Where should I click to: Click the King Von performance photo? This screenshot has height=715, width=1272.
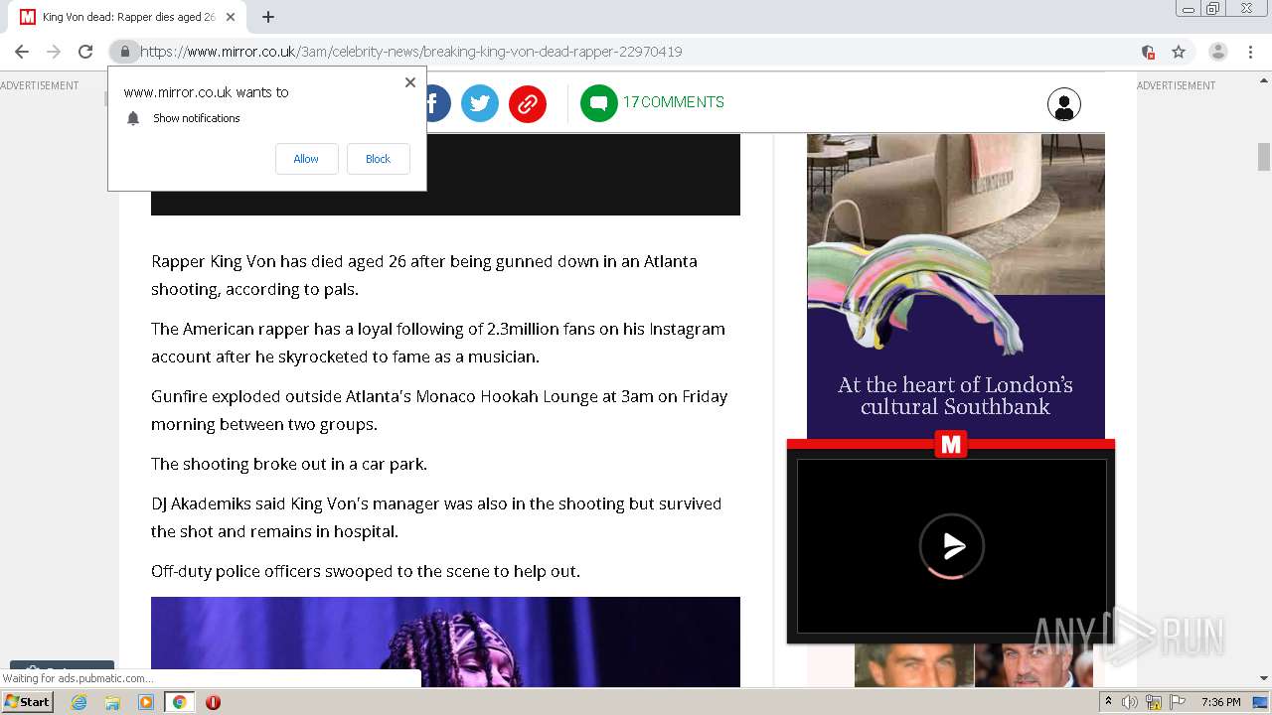(445, 642)
